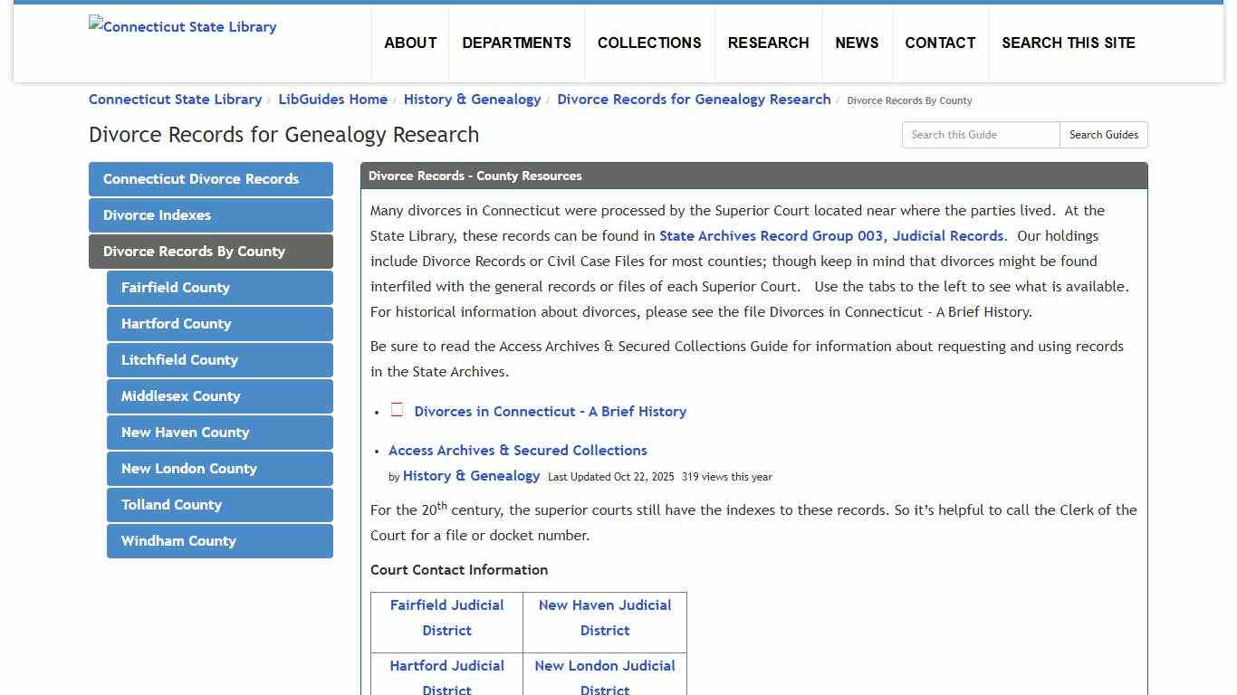Click the Connecticut State Library logo
The image size is (1237, 695).
tap(182, 26)
